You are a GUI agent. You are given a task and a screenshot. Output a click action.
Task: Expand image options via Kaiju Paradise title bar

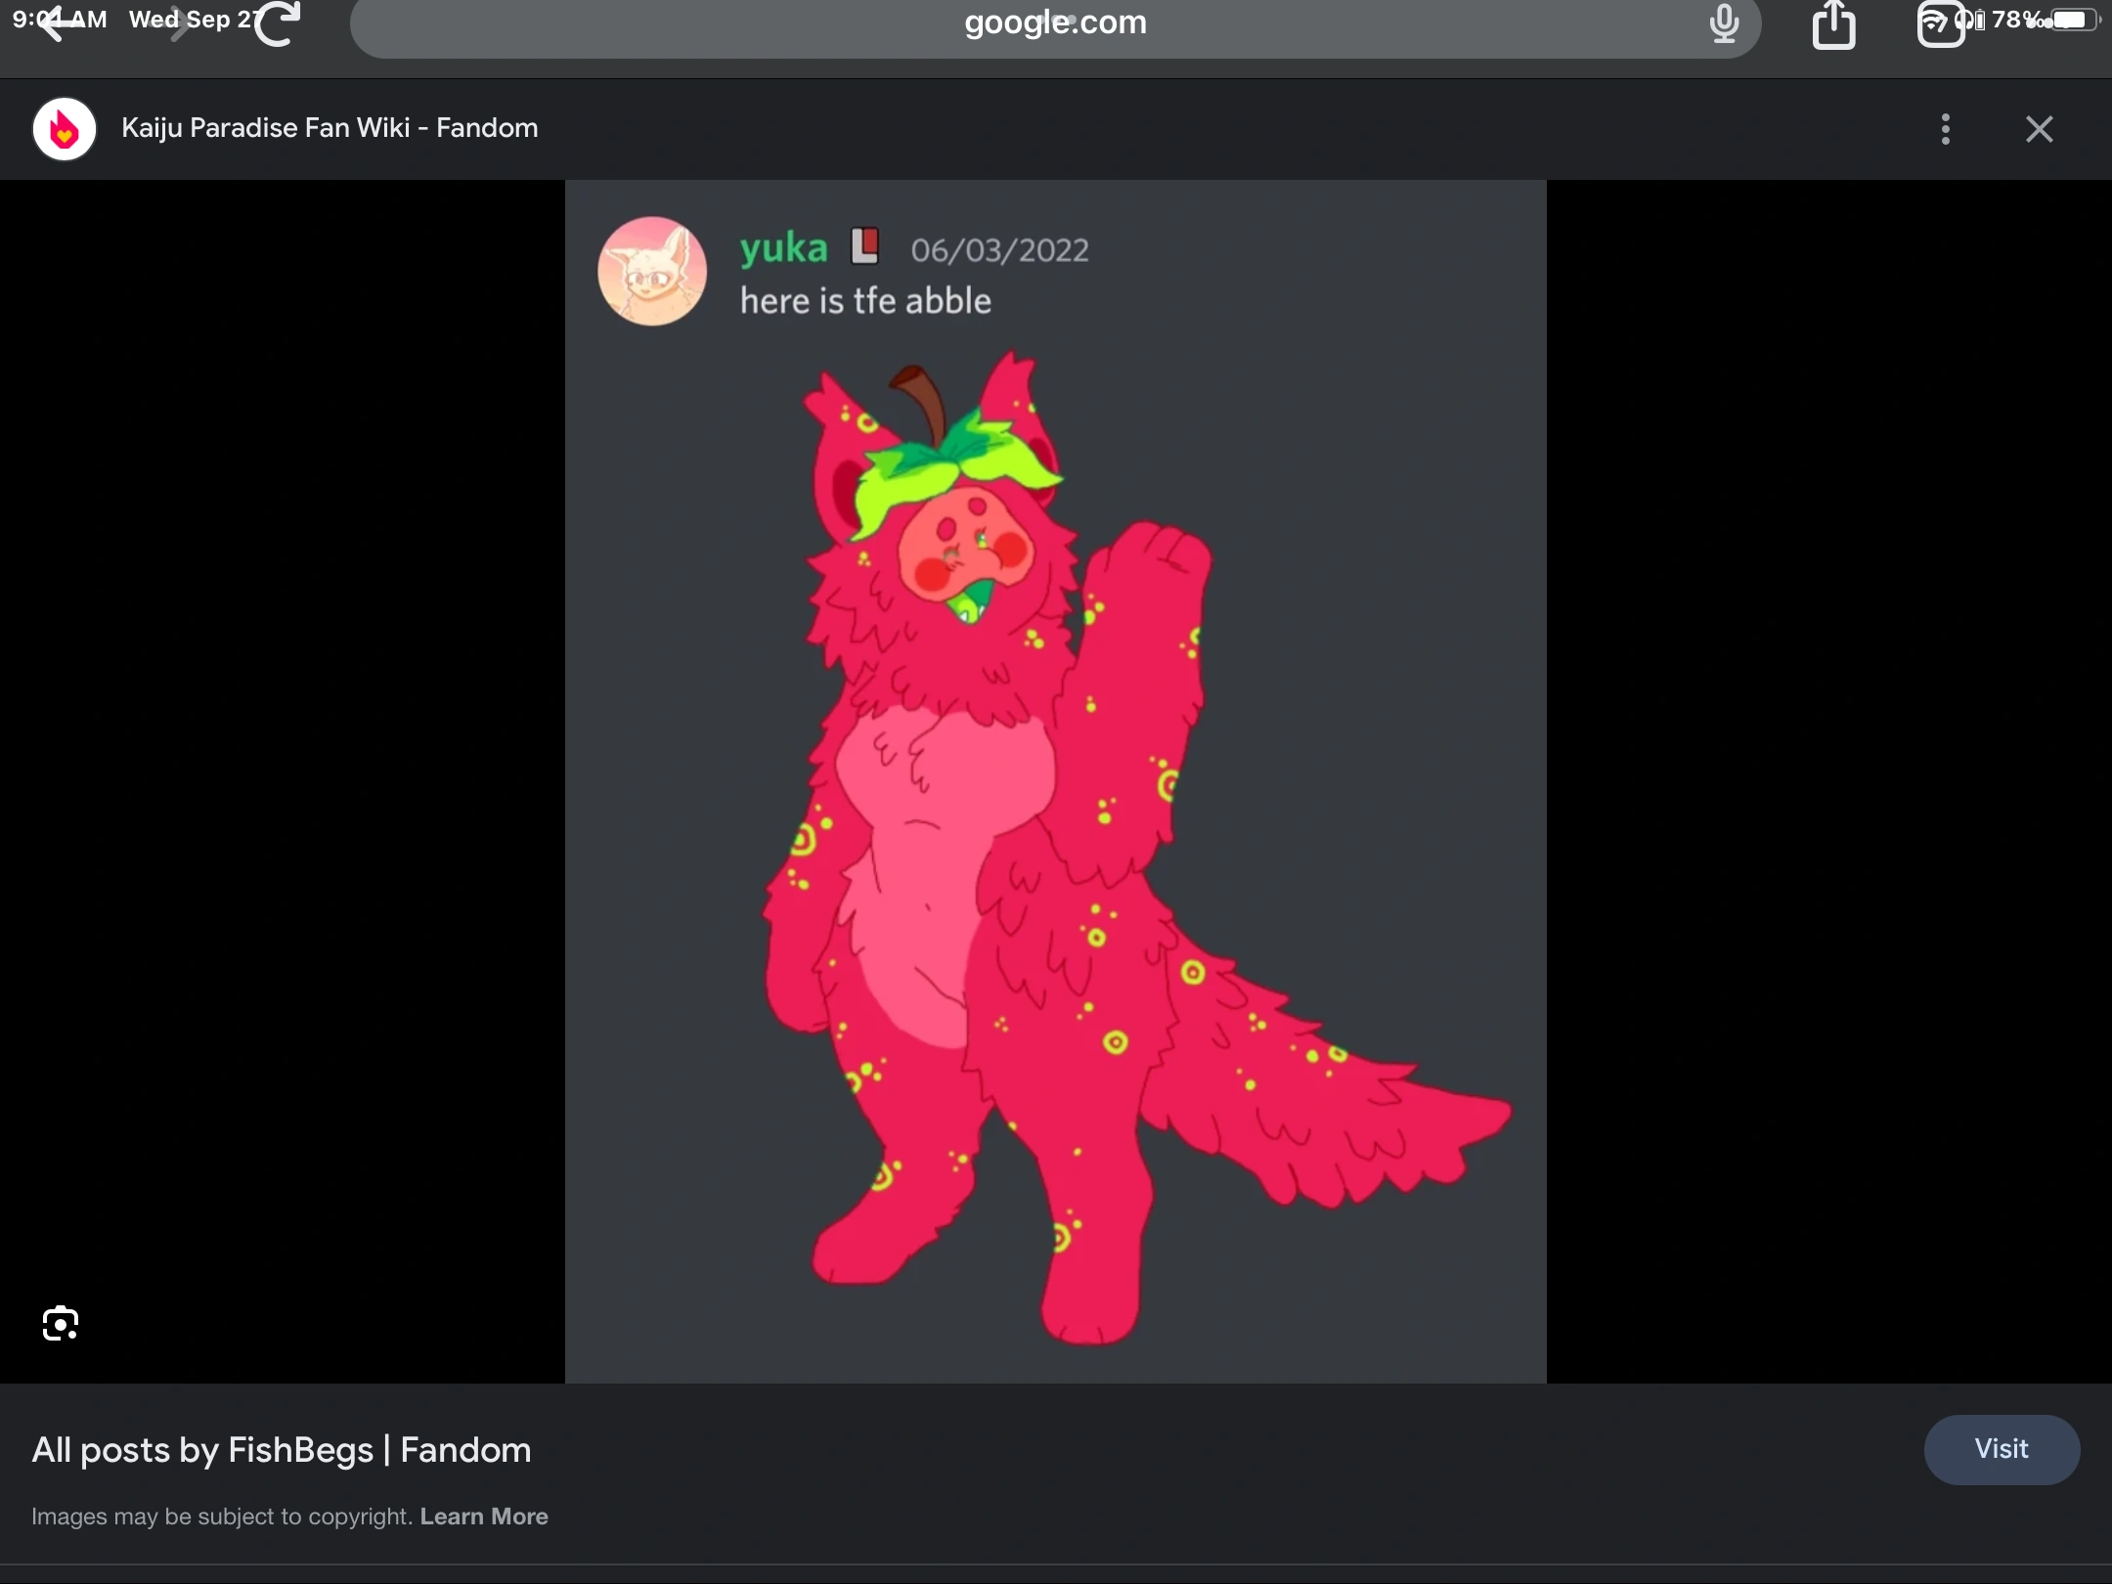click(x=329, y=128)
